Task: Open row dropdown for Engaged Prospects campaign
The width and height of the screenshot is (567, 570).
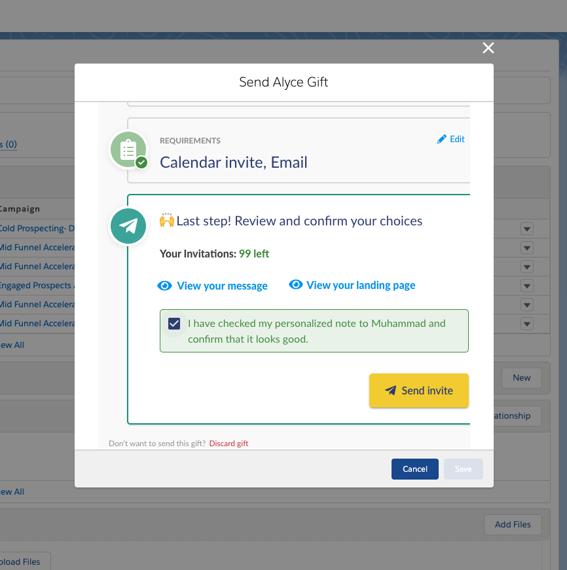Action: coord(526,286)
